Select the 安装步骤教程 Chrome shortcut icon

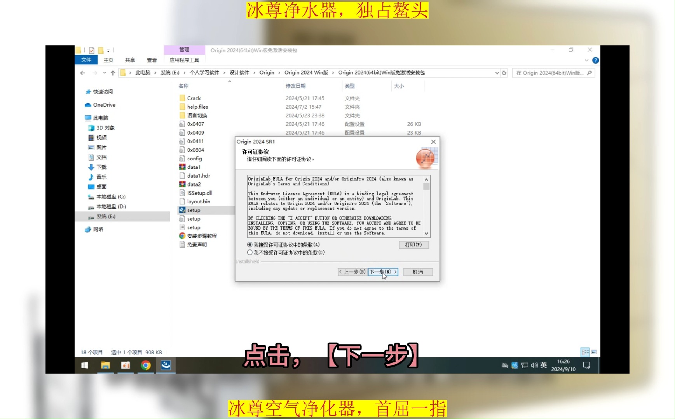[x=182, y=236]
